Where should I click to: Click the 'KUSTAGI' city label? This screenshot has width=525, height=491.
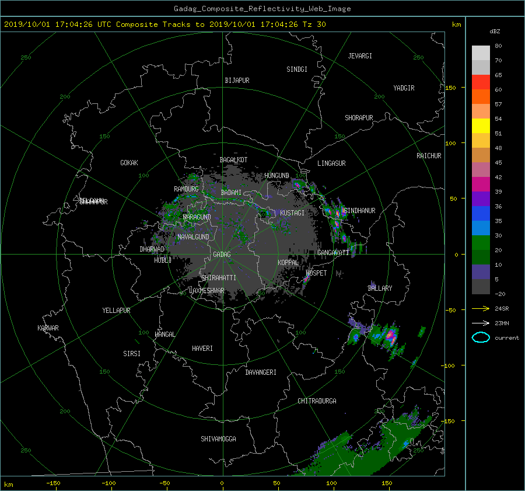(x=292, y=213)
